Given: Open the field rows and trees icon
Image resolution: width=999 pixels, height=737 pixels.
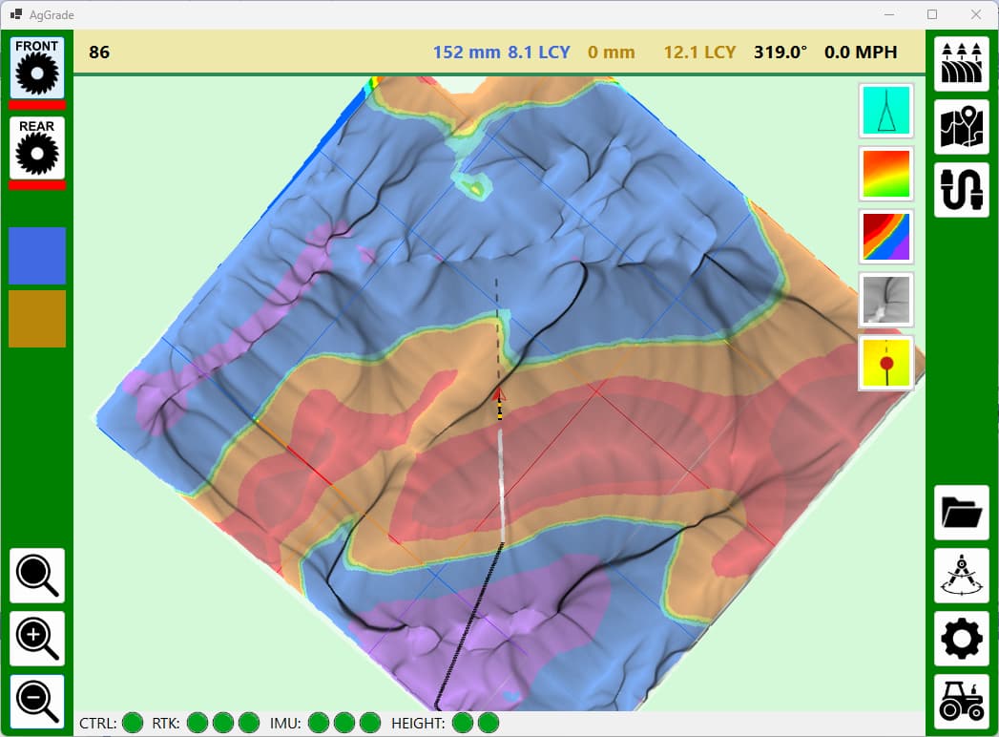Looking at the screenshot, I should (961, 64).
